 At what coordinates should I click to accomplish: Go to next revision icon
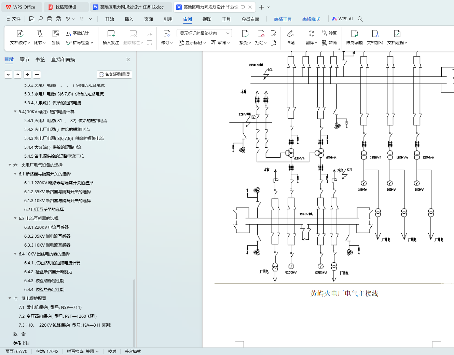273,43
